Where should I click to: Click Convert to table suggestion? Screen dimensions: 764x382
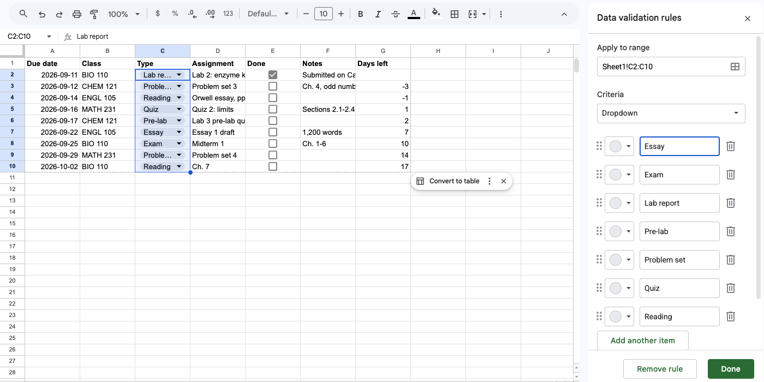[448, 181]
